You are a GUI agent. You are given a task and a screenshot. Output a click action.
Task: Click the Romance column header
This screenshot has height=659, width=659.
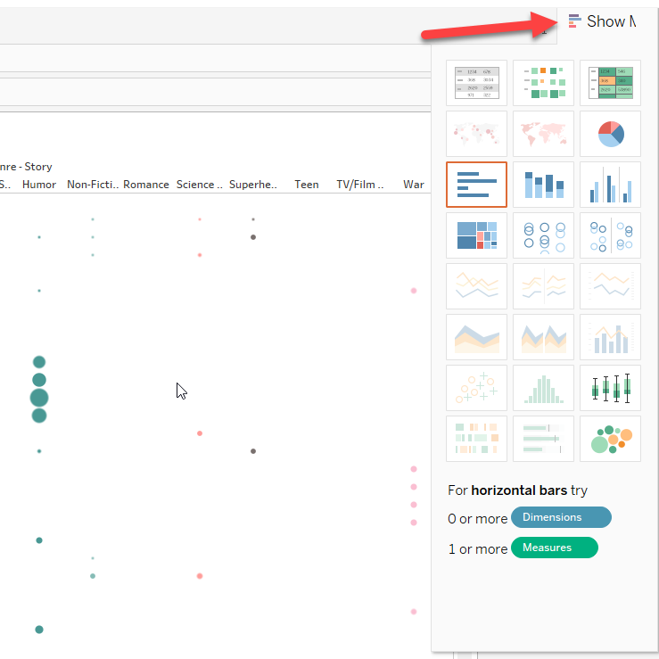pyautogui.click(x=146, y=185)
